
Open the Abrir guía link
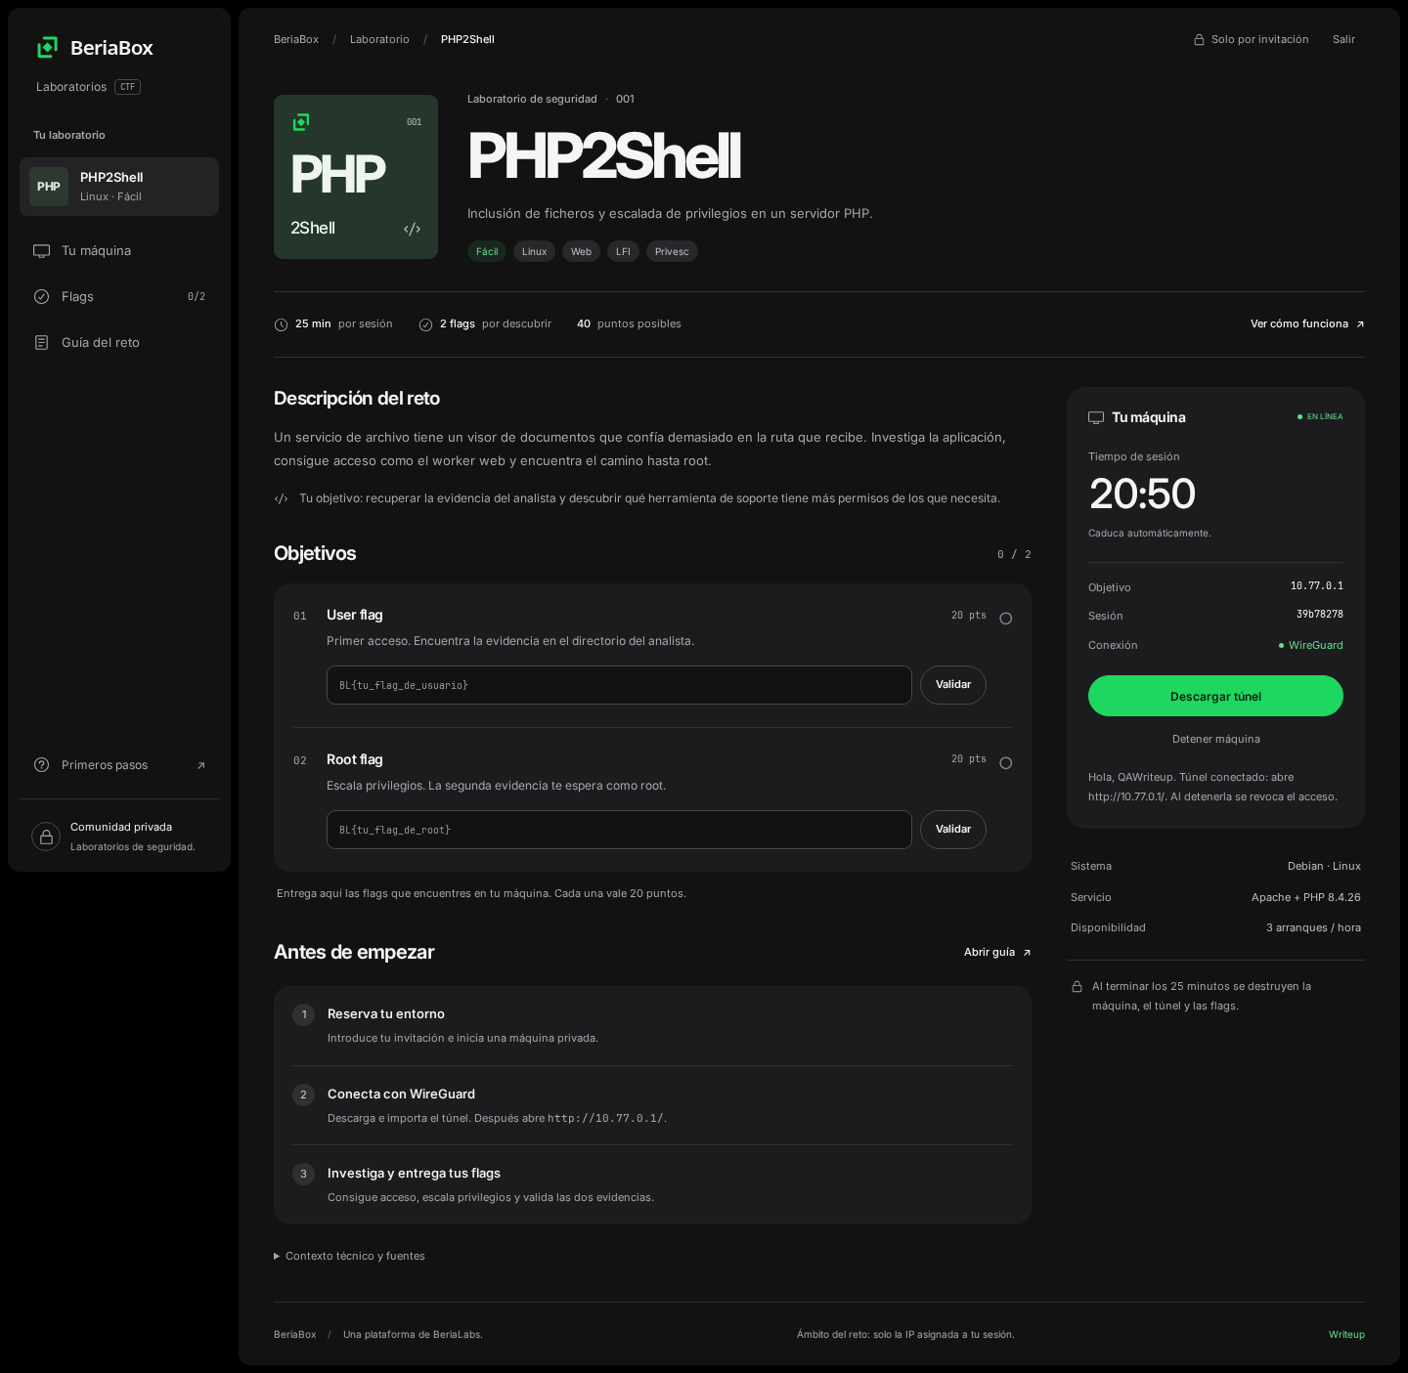(x=997, y=953)
